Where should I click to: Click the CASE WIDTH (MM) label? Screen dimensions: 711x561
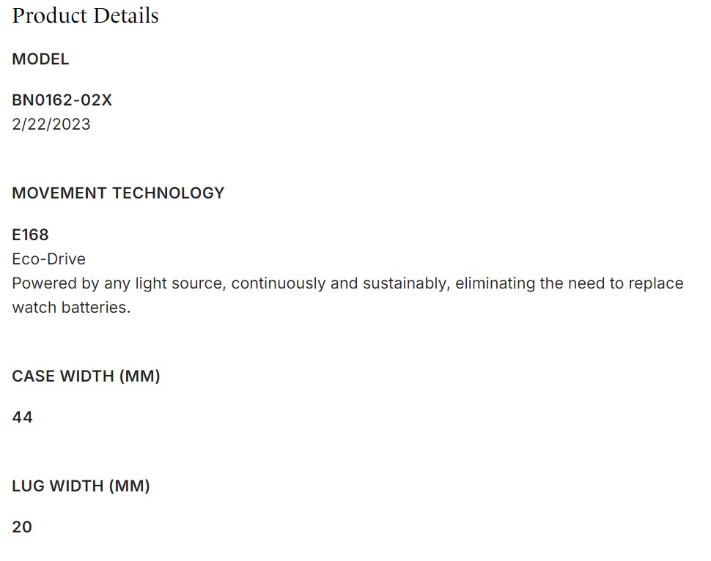click(x=86, y=376)
